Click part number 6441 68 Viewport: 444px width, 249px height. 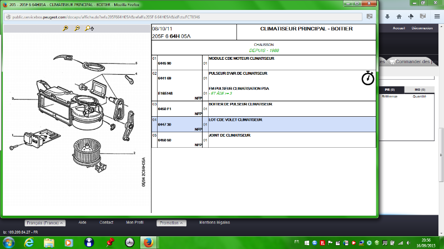tap(164, 78)
